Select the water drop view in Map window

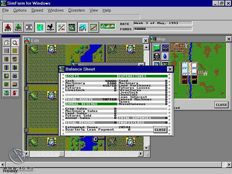(x=165, y=56)
